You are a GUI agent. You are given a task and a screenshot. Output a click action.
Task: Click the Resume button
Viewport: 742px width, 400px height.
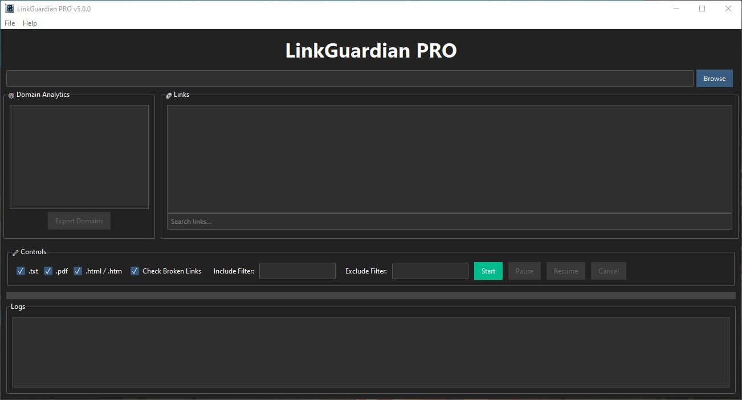pos(566,271)
